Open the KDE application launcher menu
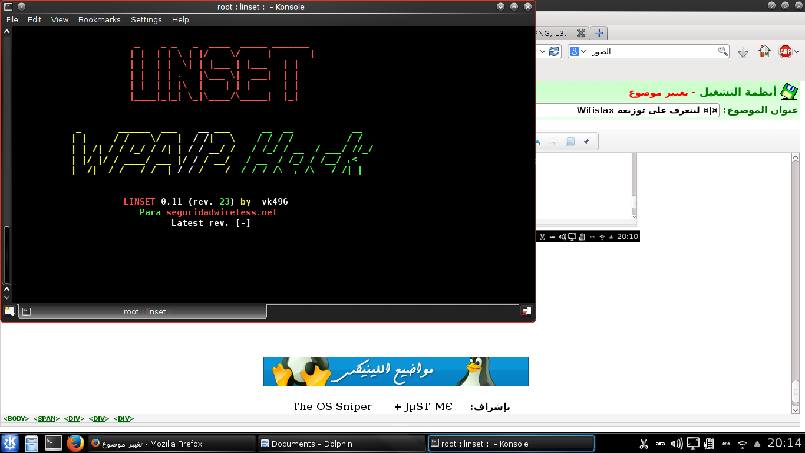Screen dimensions: 805x453 tap(11, 443)
